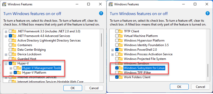Click Cancel in the right Windows Features dialog
Screen dimensions: 213x94
[200, 87]
